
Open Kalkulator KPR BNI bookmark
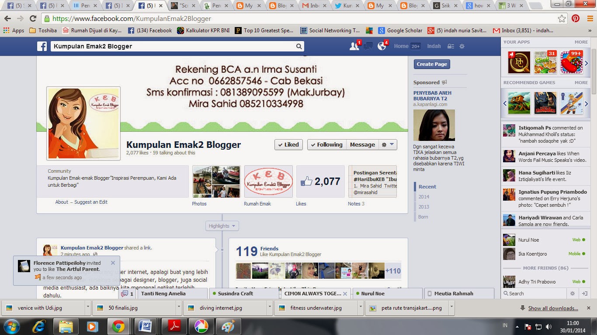tap(203, 31)
